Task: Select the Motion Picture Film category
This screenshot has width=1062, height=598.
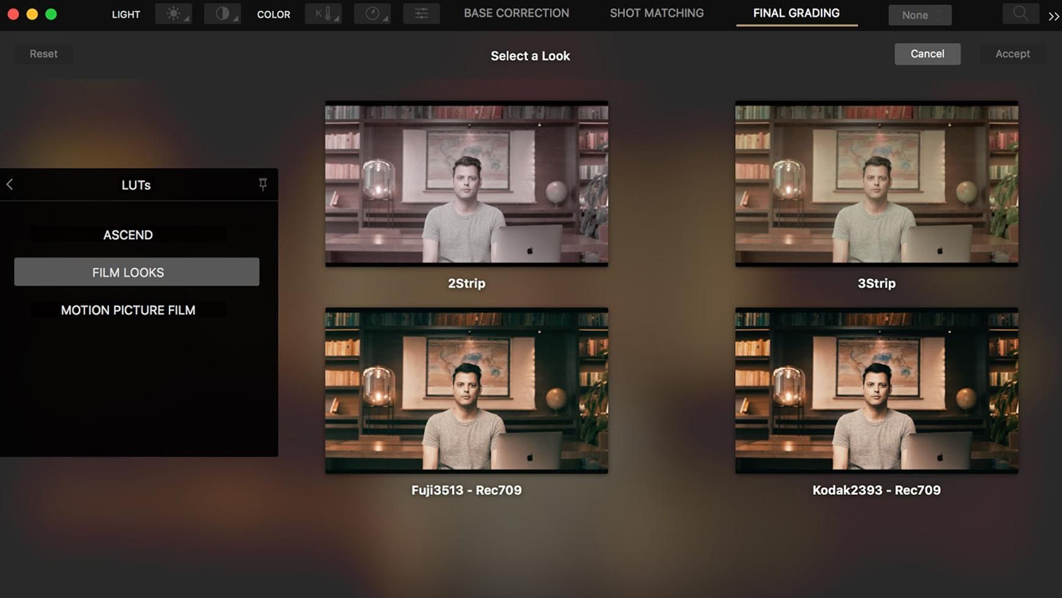Action: point(128,310)
